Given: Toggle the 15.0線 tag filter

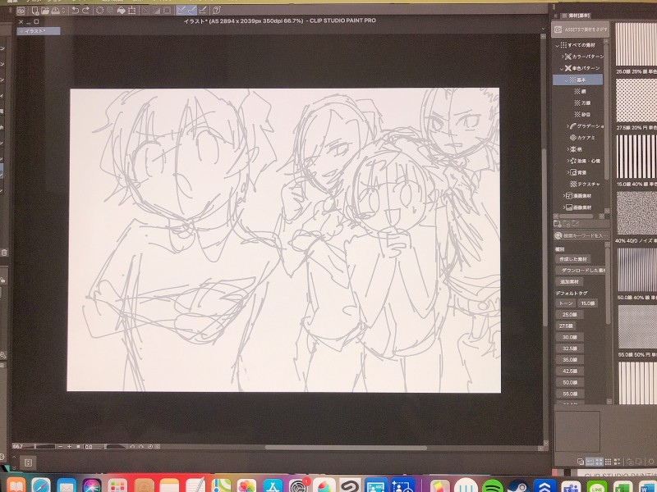Looking at the screenshot, I should pos(587,303).
